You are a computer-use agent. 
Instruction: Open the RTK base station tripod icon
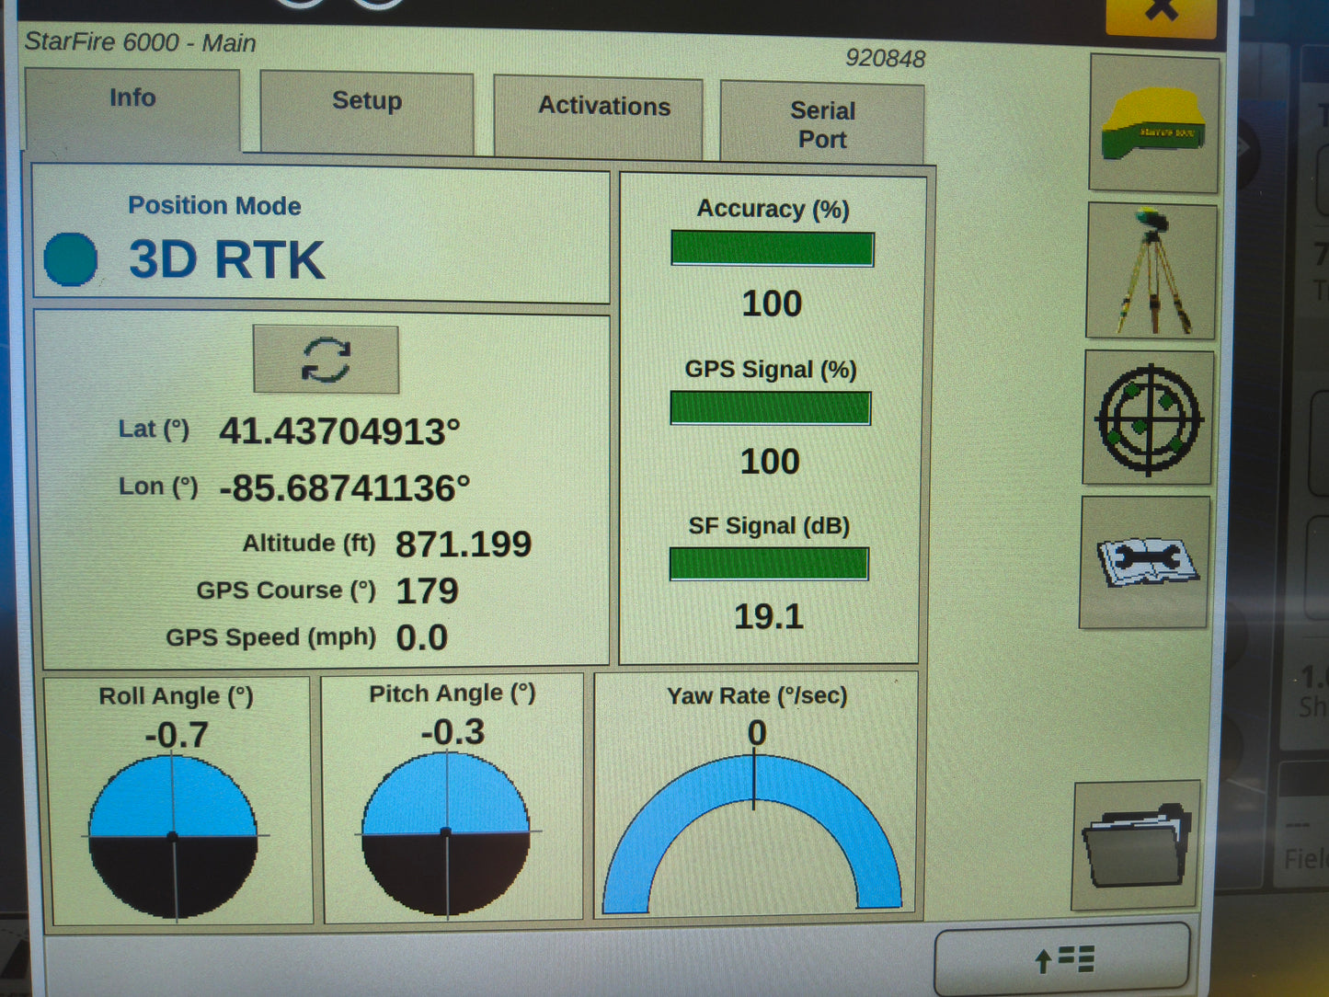(x=1151, y=270)
